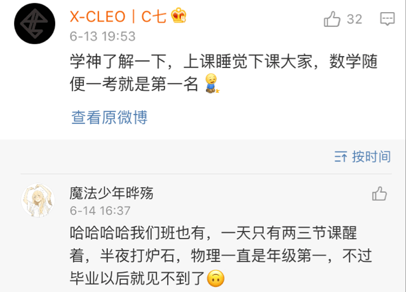Open reply via the comment bubble icon

click(387, 19)
